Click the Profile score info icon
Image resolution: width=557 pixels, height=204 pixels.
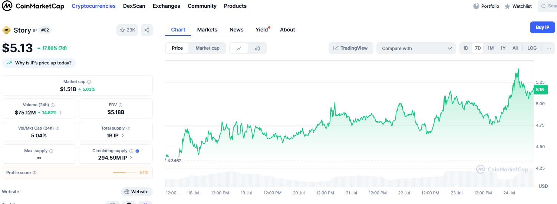tap(34, 173)
